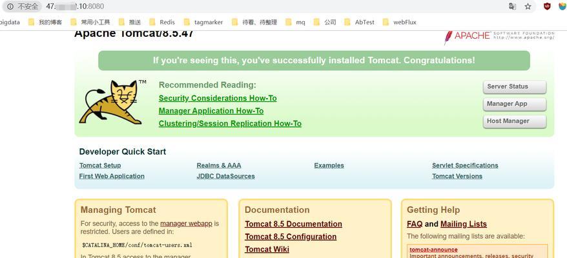The width and height of the screenshot is (567, 258).
Task: Open the webFlux bookmark folder
Action: click(400, 23)
